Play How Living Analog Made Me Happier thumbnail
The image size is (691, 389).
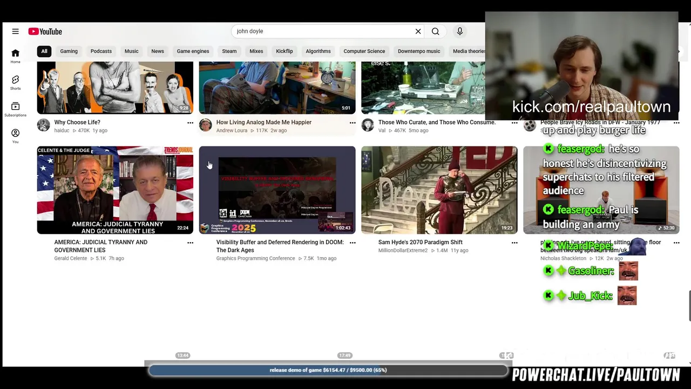tap(277, 87)
